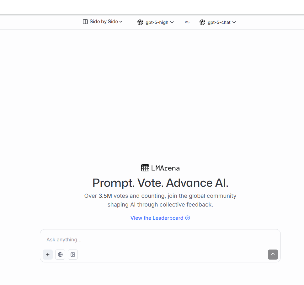Expand the chevron next to gpt-5-chat
Image resolution: width=304 pixels, height=285 pixels.
tap(234, 22)
